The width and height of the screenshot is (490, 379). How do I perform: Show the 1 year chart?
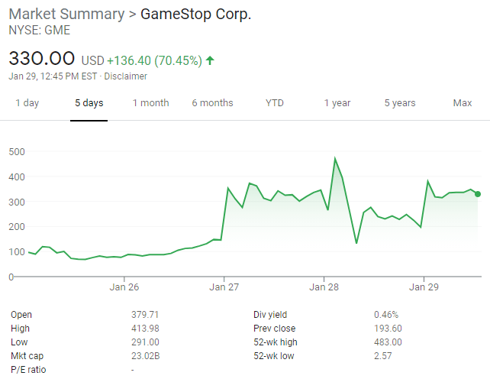(337, 103)
